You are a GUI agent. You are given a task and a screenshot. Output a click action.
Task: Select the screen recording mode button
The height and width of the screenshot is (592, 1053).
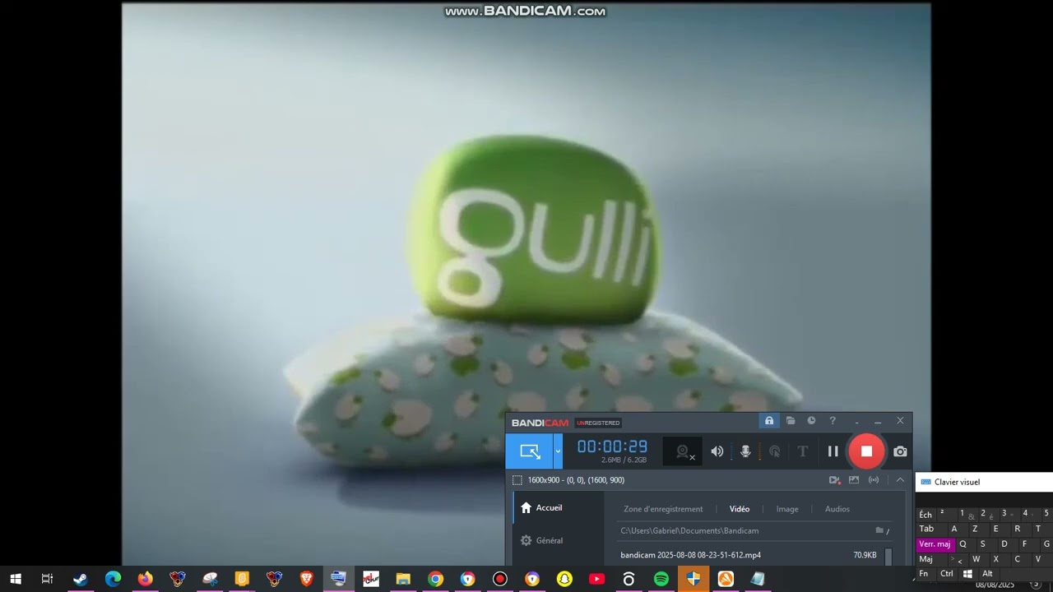(529, 451)
